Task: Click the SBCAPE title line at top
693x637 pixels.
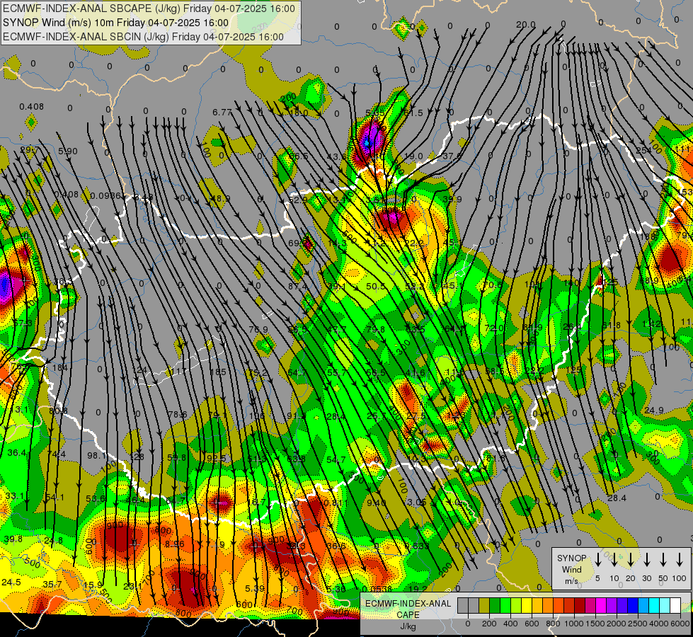Action: (149, 8)
